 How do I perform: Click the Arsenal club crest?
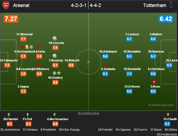6,5
